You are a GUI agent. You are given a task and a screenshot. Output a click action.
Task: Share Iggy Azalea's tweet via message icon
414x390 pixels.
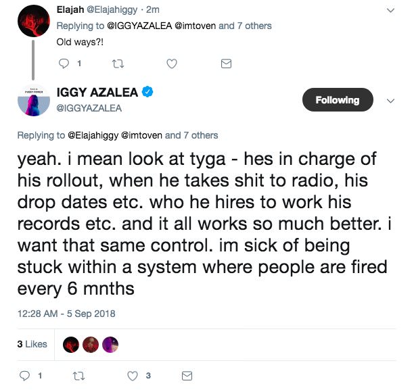[x=187, y=375]
